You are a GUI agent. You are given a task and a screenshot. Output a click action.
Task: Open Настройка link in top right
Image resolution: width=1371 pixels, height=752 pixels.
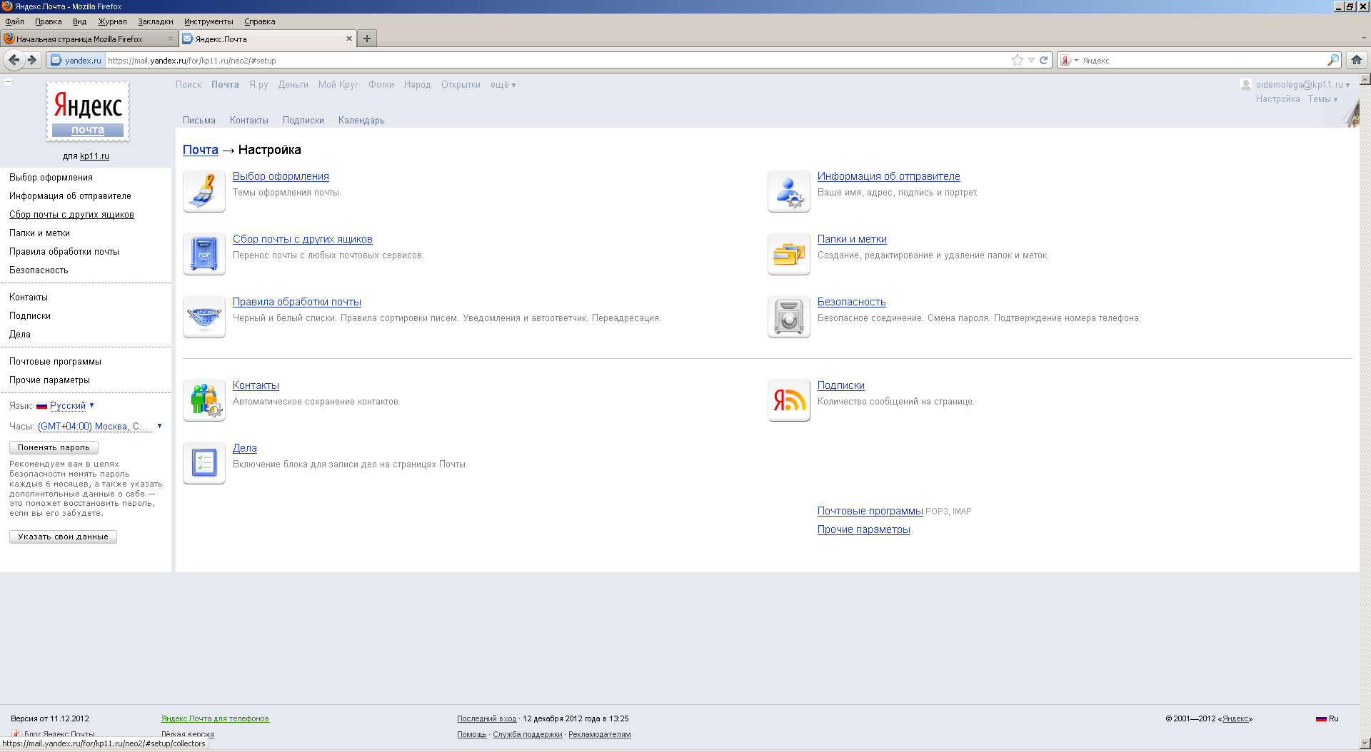tap(1277, 98)
